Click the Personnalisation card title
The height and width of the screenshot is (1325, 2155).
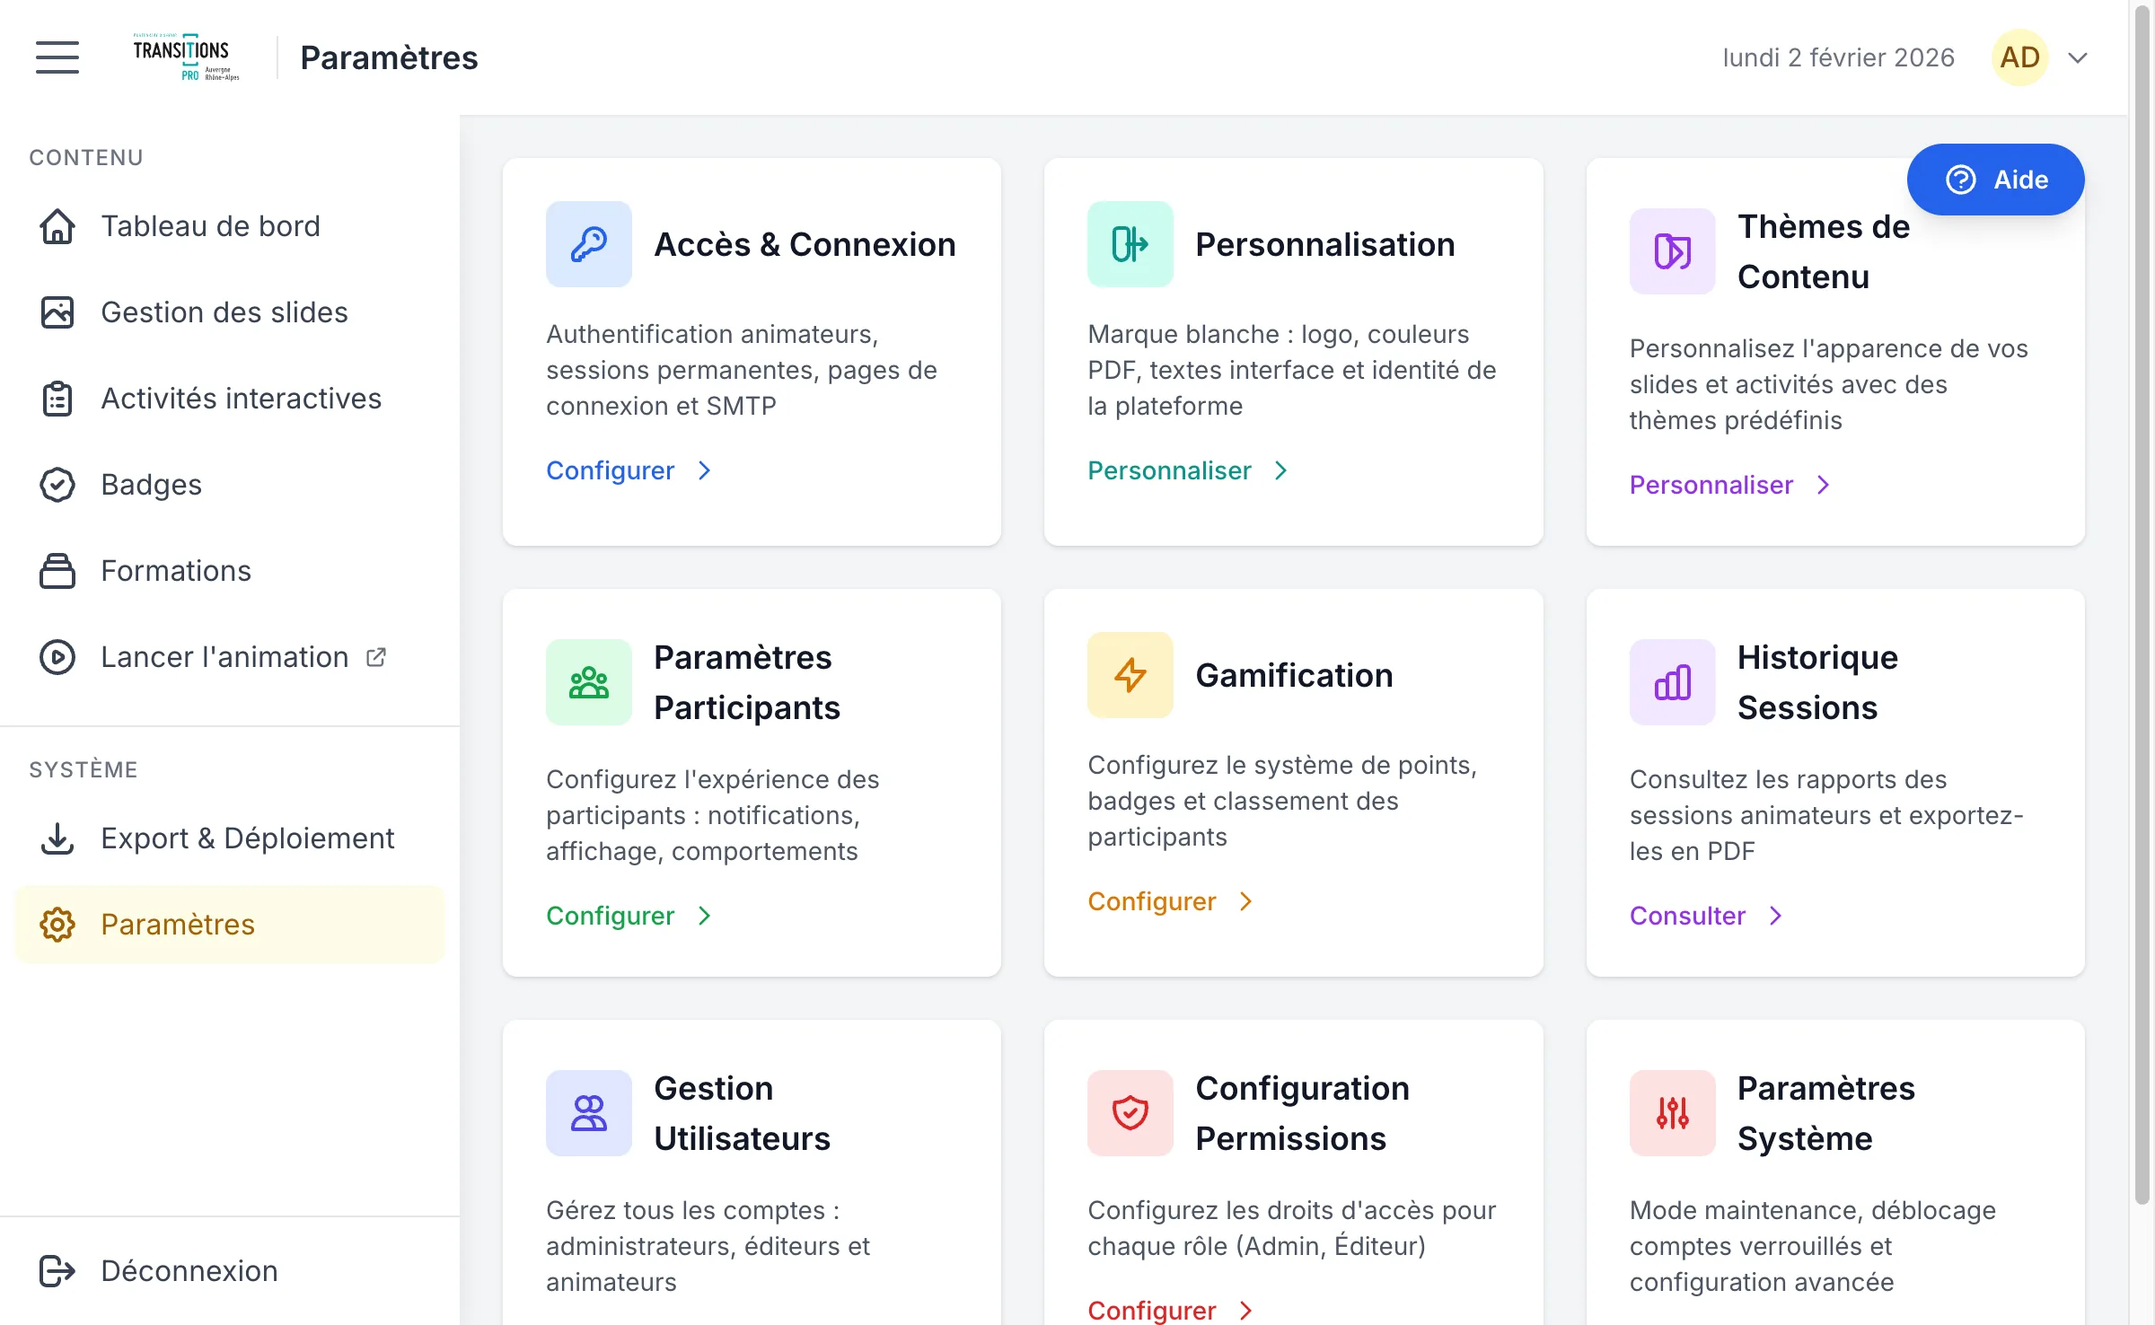click(x=1325, y=244)
